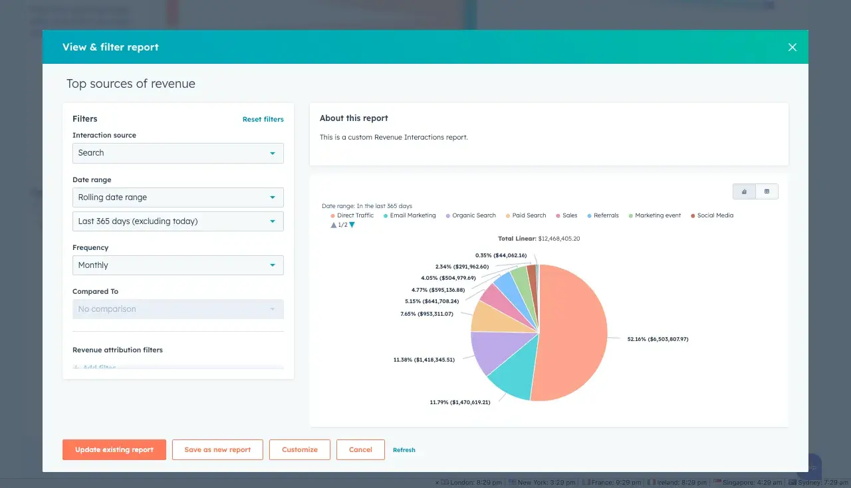Close the View & filter report dialog
This screenshot has width=851, height=488.
tap(792, 47)
